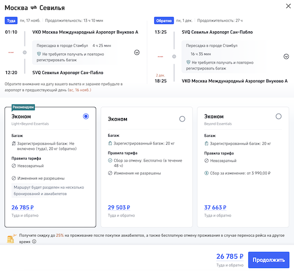The height and width of the screenshot is (271, 294).
Task: Click the info icon beside hotel discount text
Action: 34,242
